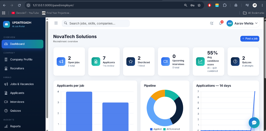The width and height of the screenshot is (266, 131).
Task: Open the Dashboard sidebar item
Action: click(x=22, y=44)
